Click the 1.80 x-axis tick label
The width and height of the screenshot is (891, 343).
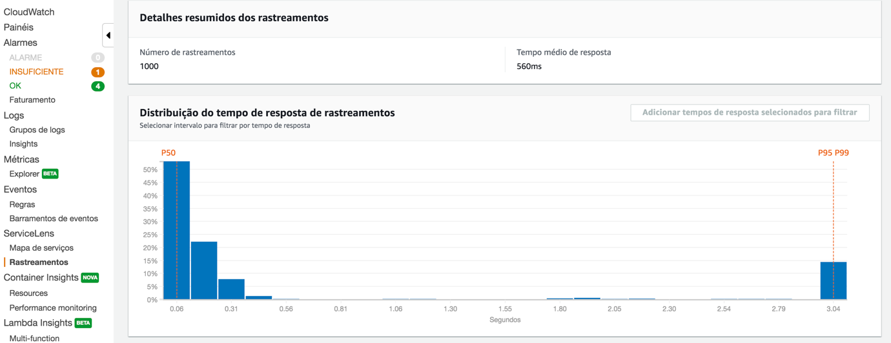[x=560, y=309]
